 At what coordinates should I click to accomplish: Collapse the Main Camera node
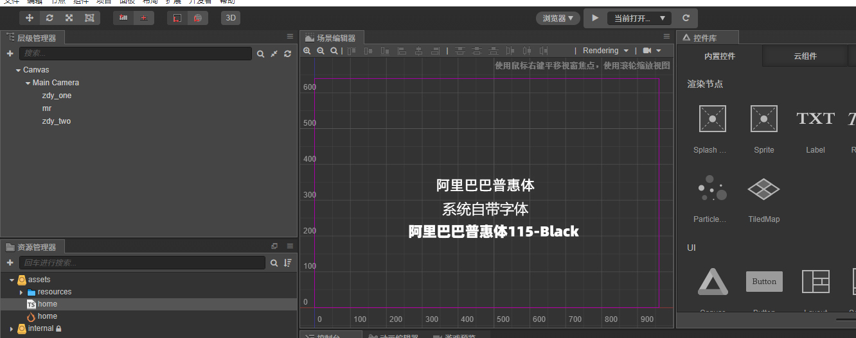[x=28, y=83]
